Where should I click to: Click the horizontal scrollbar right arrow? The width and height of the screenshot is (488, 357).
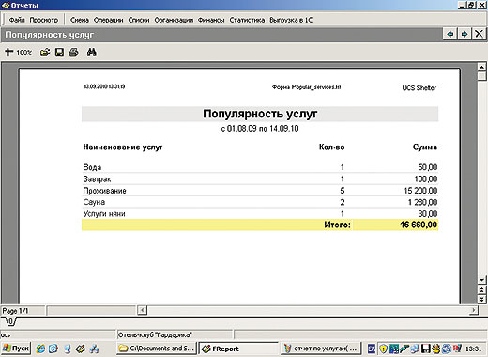pos(474,310)
